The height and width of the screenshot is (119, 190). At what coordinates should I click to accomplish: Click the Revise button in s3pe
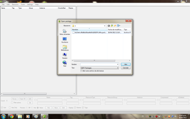15,99
